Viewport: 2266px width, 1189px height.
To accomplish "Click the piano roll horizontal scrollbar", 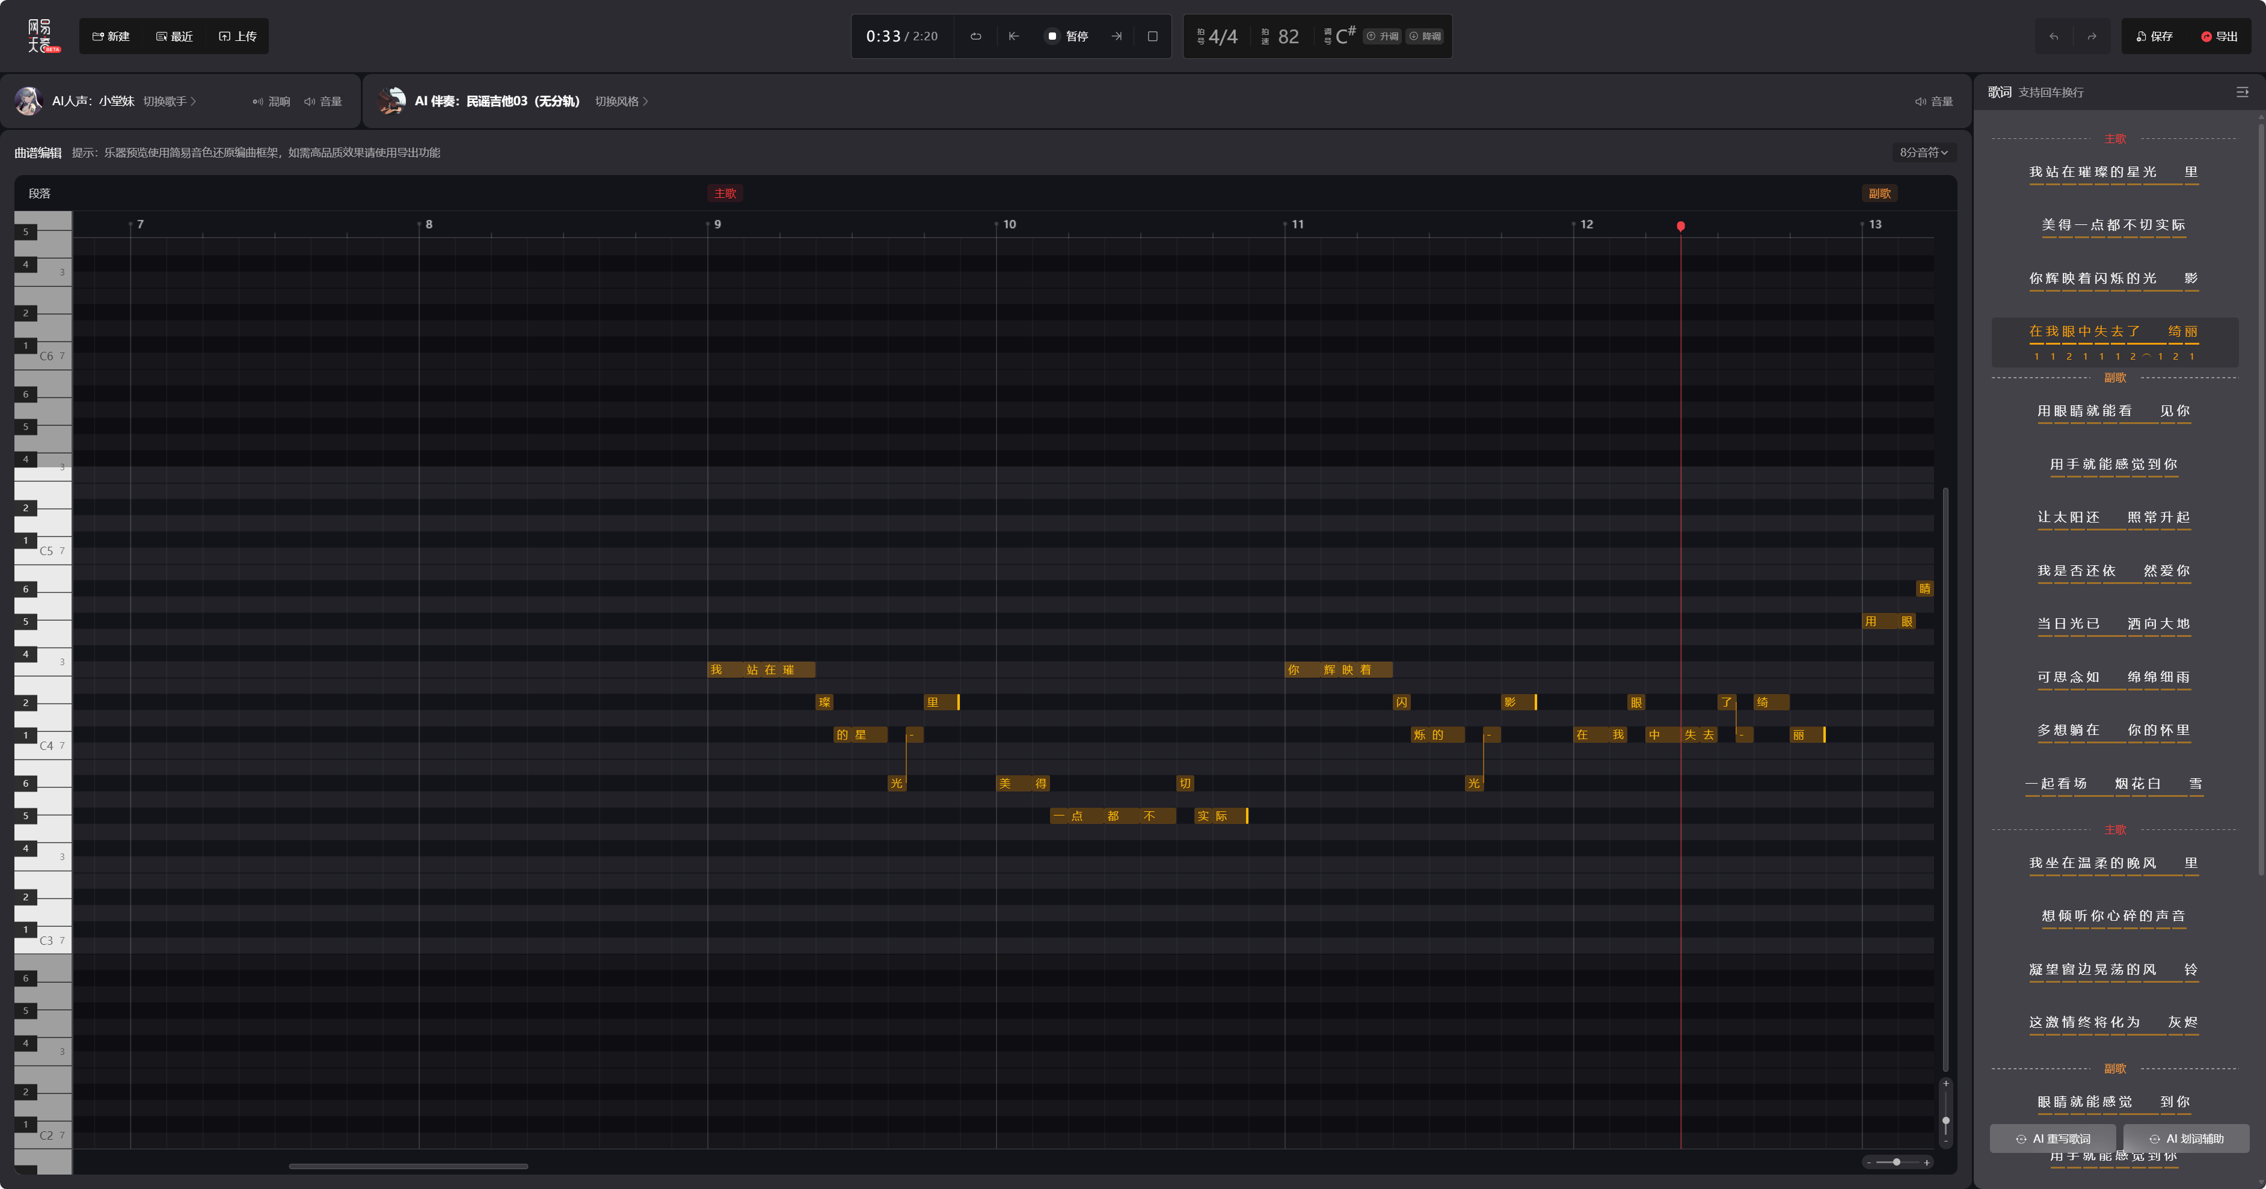I will tap(408, 1166).
